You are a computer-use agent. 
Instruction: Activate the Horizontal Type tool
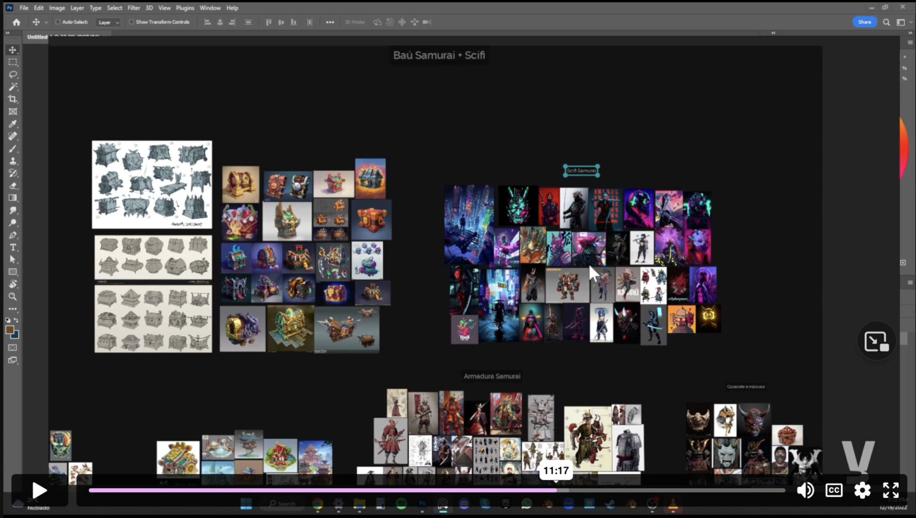(x=13, y=247)
